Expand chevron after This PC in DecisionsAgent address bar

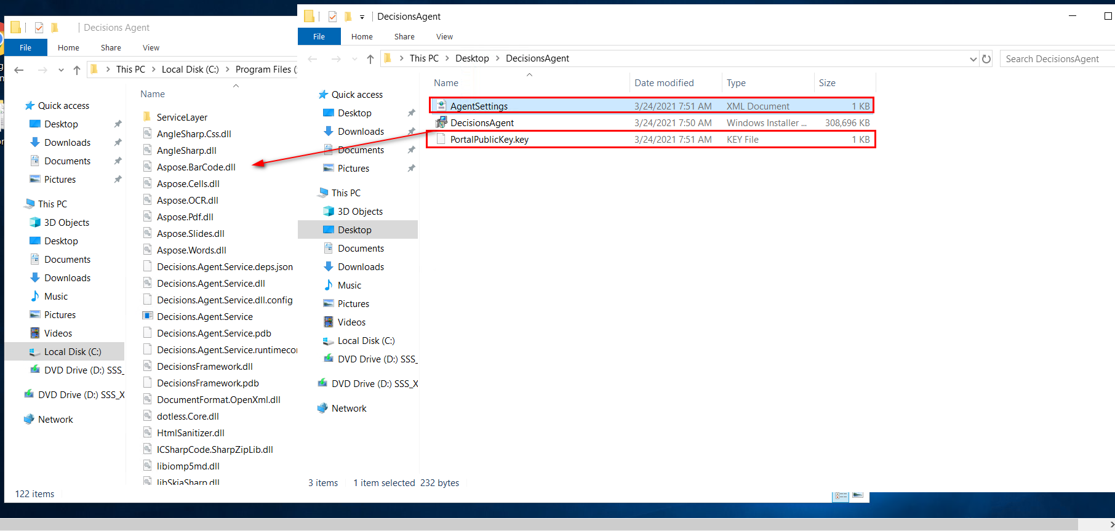[447, 58]
